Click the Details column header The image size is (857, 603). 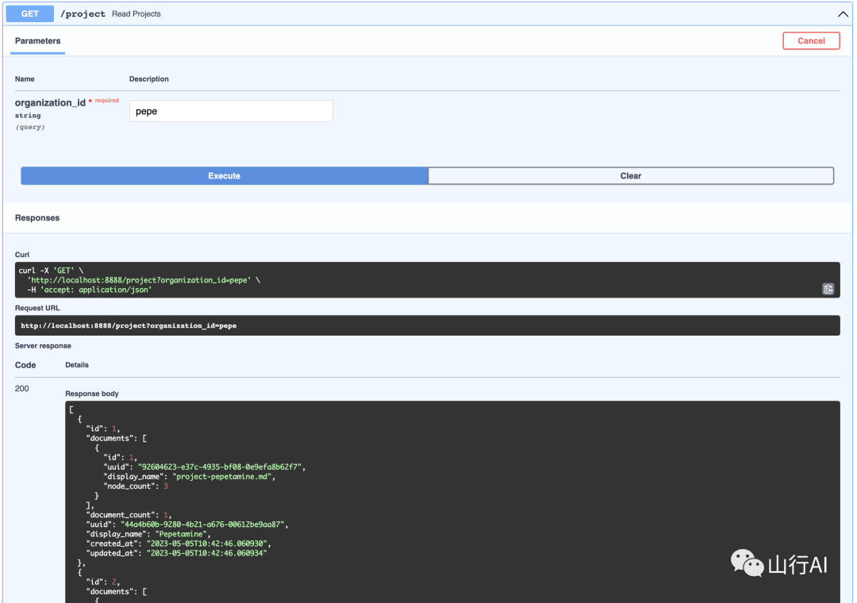[77, 365]
